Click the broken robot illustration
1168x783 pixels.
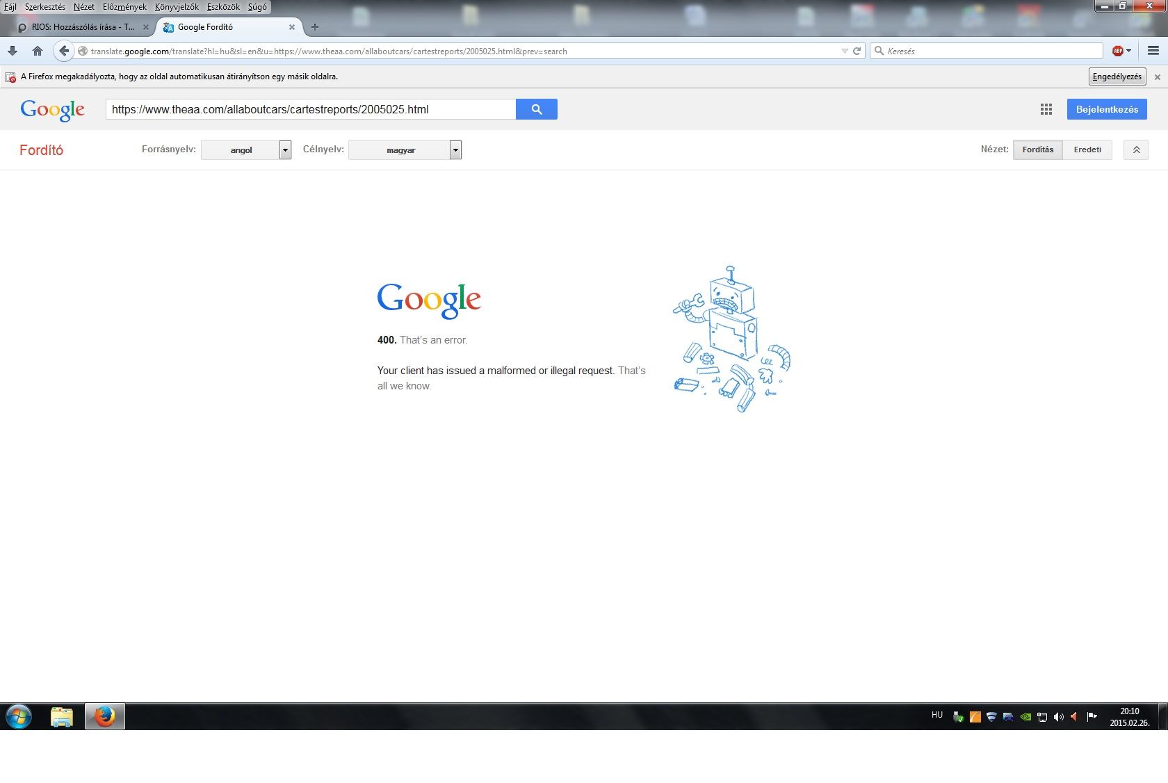coord(731,339)
